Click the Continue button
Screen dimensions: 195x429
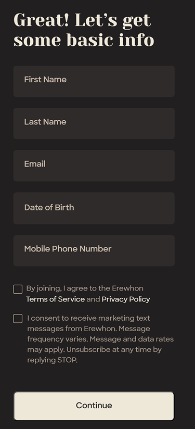pyautogui.click(x=94, y=406)
